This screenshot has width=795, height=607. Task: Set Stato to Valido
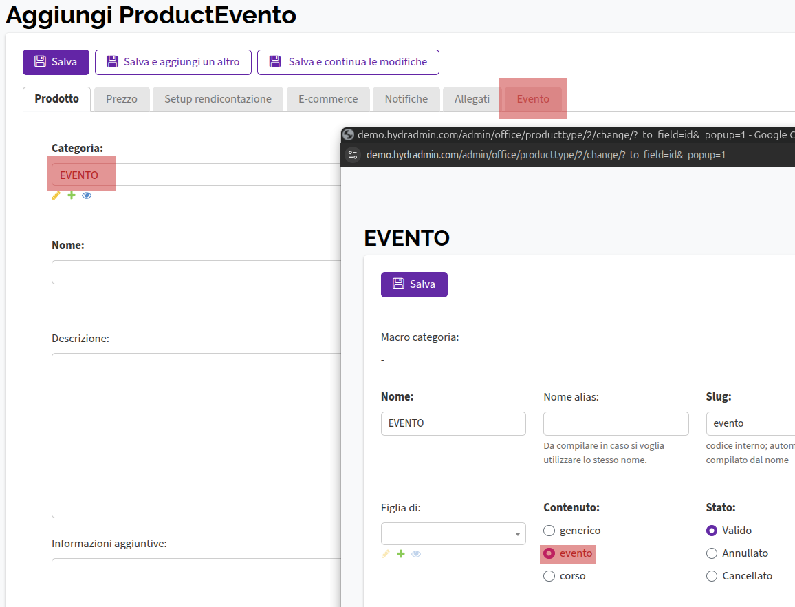(x=712, y=531)
